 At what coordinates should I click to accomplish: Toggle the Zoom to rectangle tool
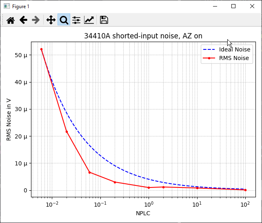pos(64,20)
